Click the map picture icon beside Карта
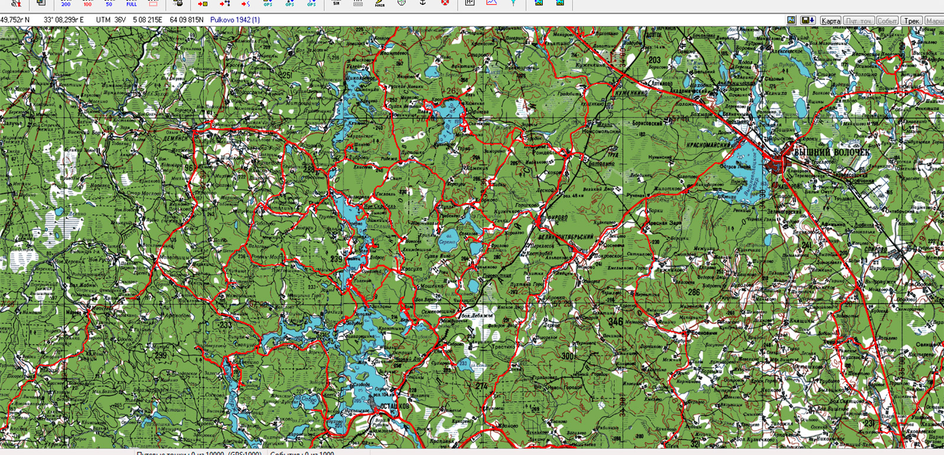 coord(791,20)
